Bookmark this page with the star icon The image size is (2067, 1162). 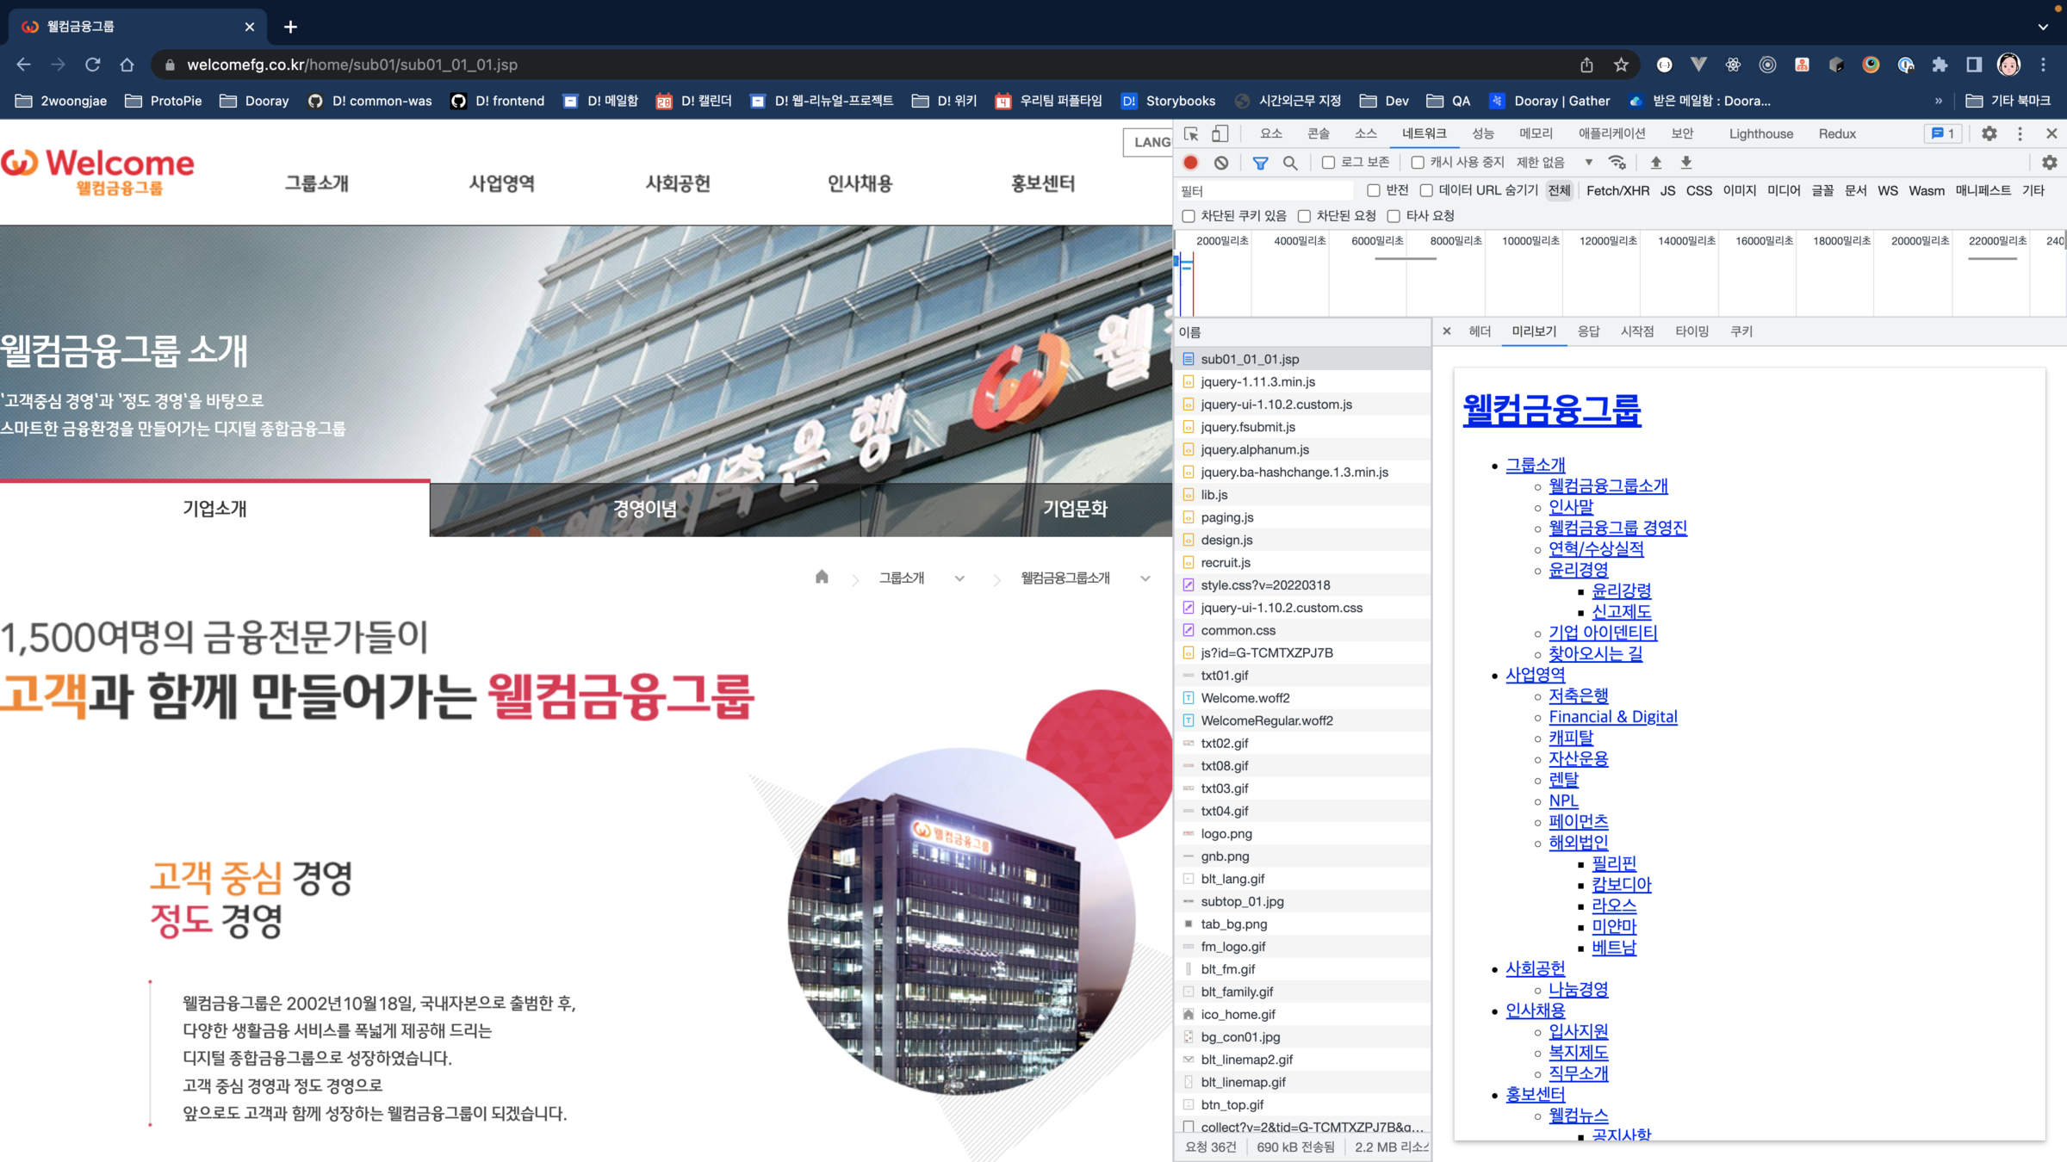(x=1621, y=65)
